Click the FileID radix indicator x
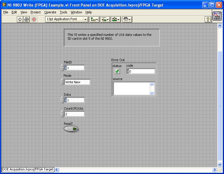The height and width of the screenshot is (174, 224). 66,68
